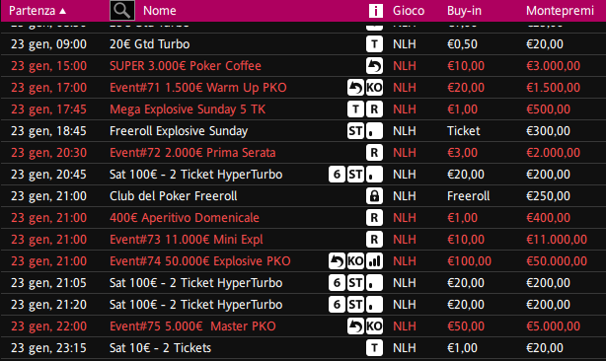Sort by Montepremi column header
Viewport: 606px width, 361px height.
[x=560, y=11]
